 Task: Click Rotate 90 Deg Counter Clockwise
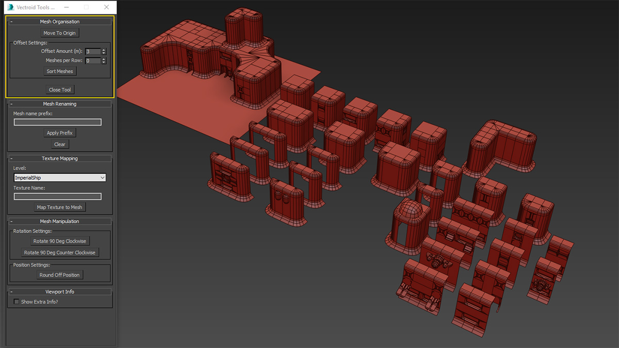coord(60,253)
